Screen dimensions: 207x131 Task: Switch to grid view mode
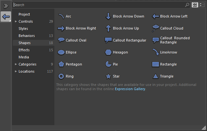coord(195,5)
